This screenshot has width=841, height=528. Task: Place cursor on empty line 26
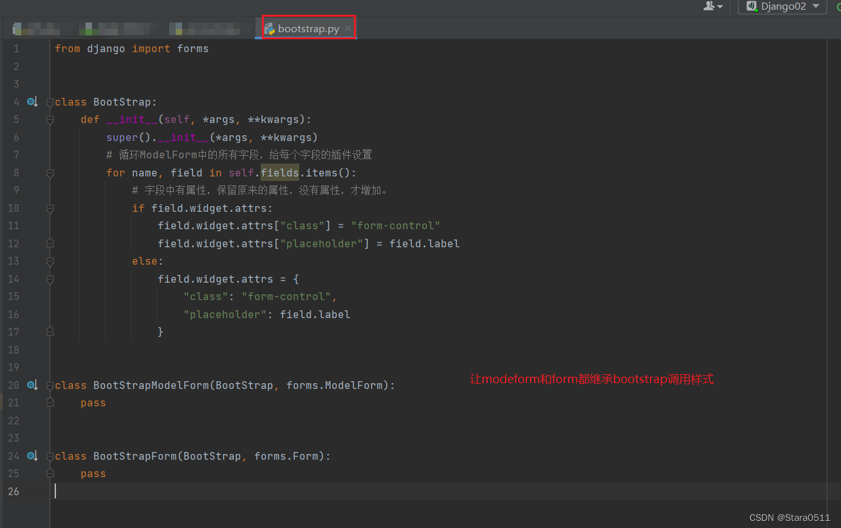(444, 491)
